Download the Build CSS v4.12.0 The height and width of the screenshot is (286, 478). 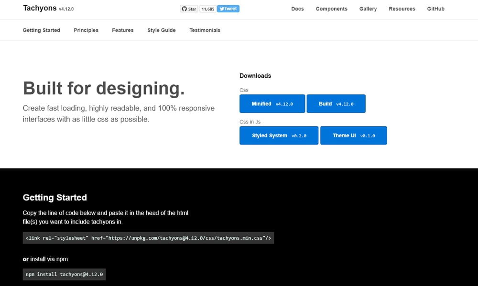336,103
